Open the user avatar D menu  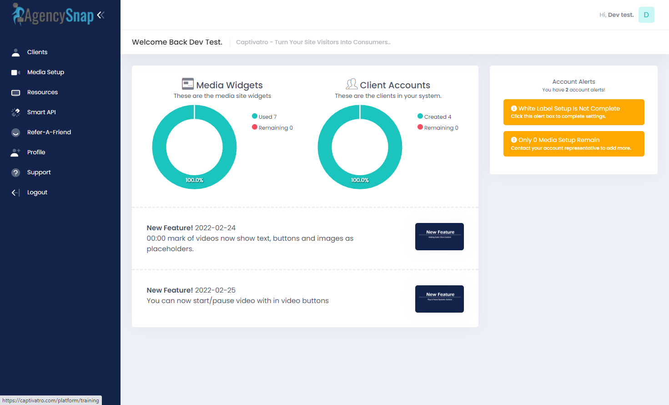click(646, 15)
